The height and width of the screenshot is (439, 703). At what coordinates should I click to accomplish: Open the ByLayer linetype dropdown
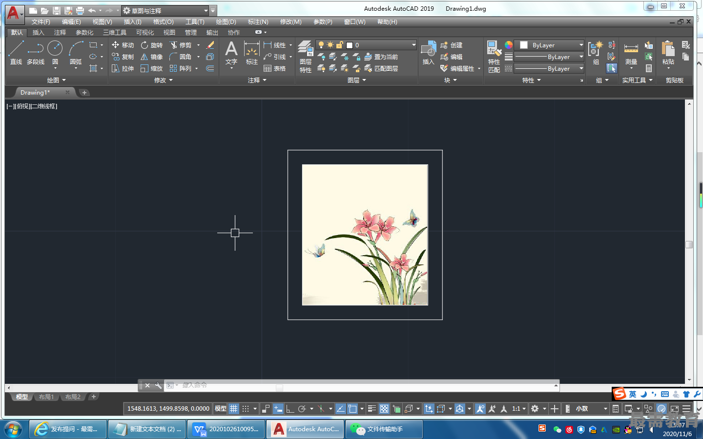coord(550,69)
